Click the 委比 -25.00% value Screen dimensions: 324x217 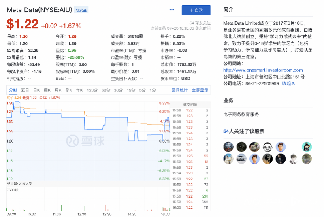(76, 57)
